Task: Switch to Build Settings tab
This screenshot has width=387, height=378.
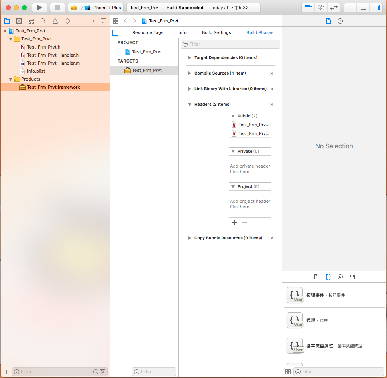Action: pyautogui.click(x=216, y=32)
